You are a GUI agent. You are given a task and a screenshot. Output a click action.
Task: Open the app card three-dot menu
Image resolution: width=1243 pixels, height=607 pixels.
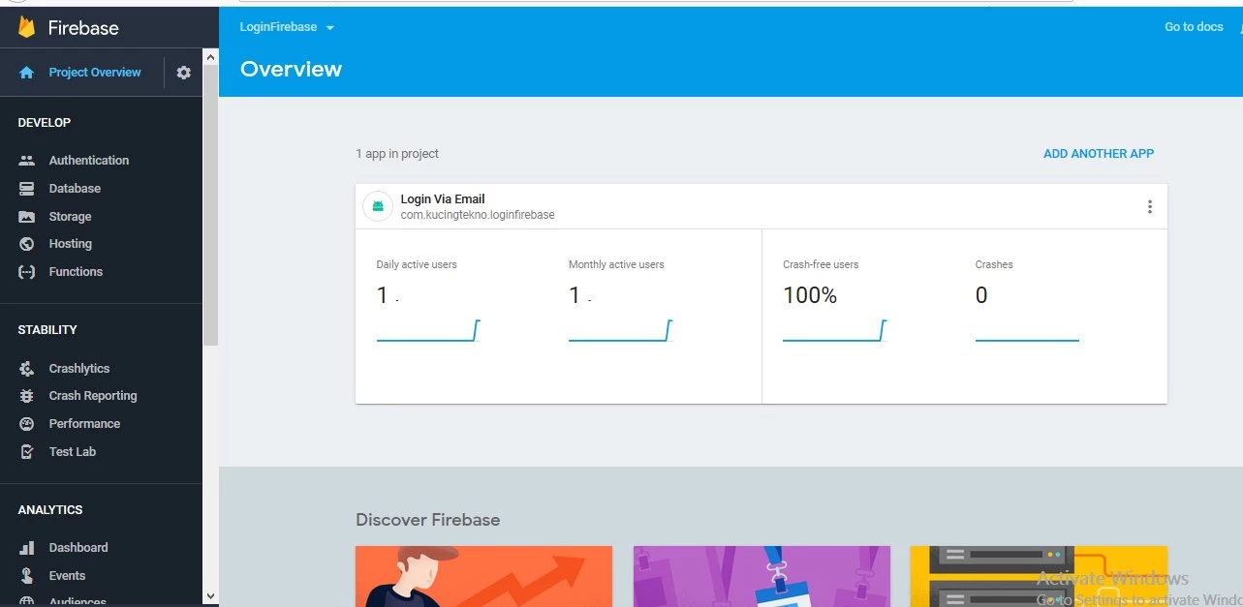pos(1150,206)
